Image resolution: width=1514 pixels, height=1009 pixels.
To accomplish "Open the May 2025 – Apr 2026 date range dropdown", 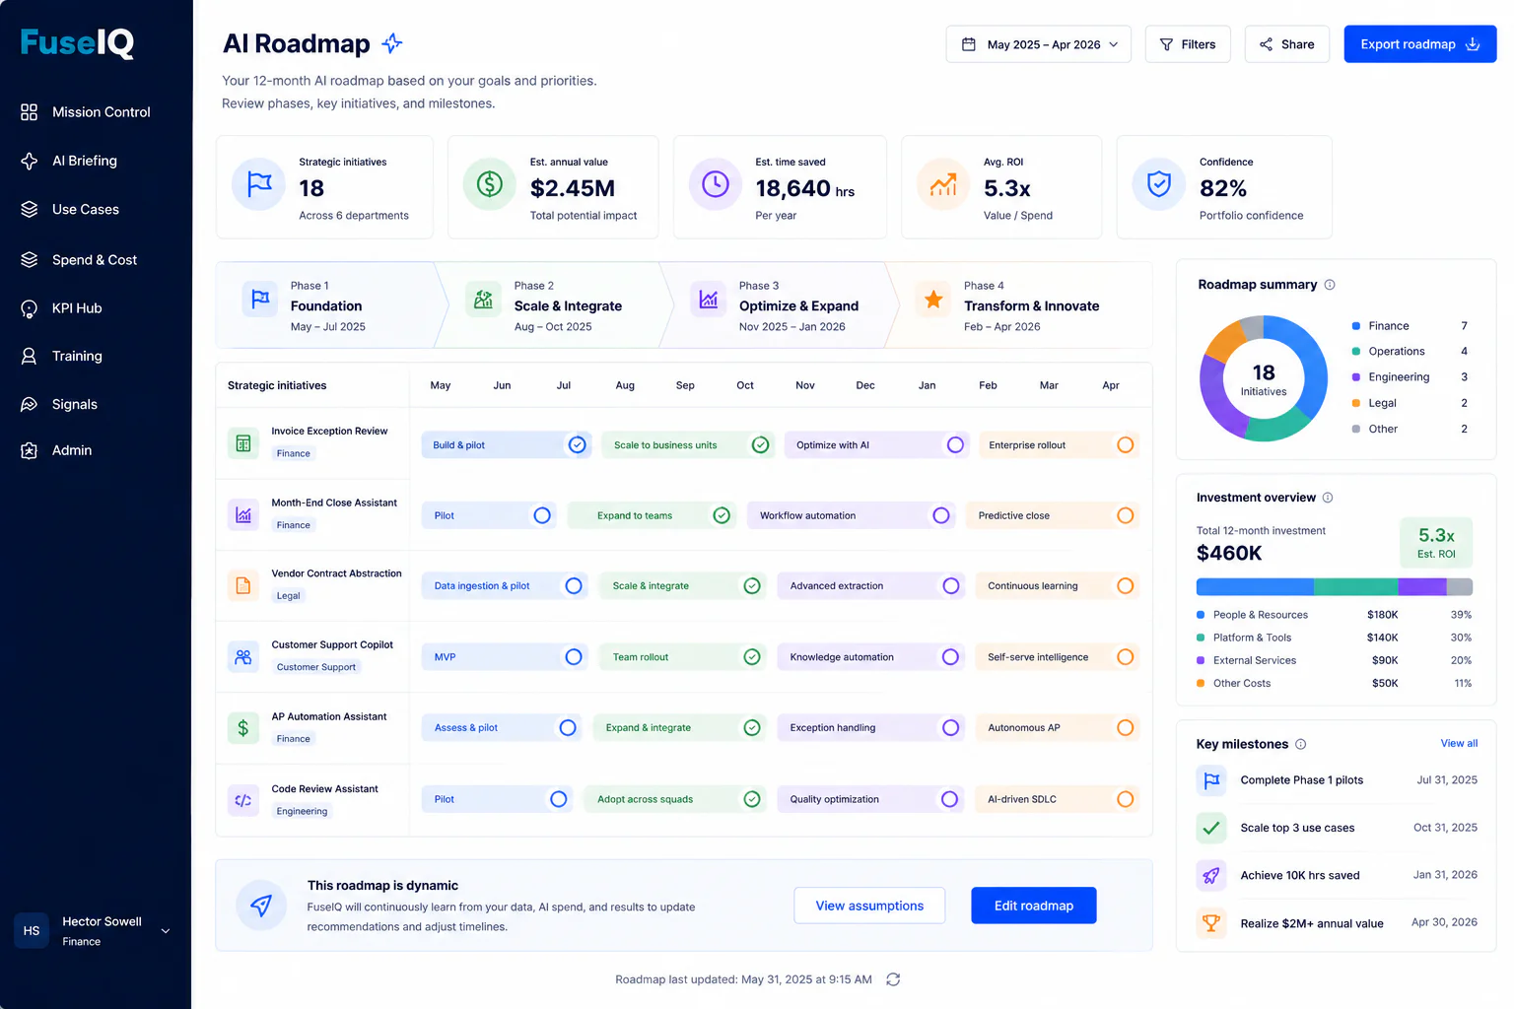I will (x=1039, y=44).
